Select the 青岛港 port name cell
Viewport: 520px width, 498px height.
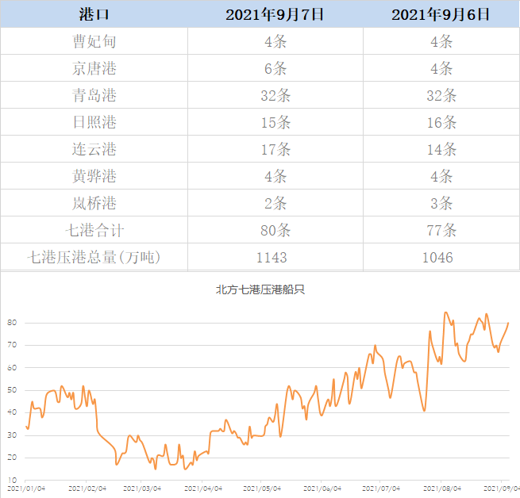click(94, 95)
